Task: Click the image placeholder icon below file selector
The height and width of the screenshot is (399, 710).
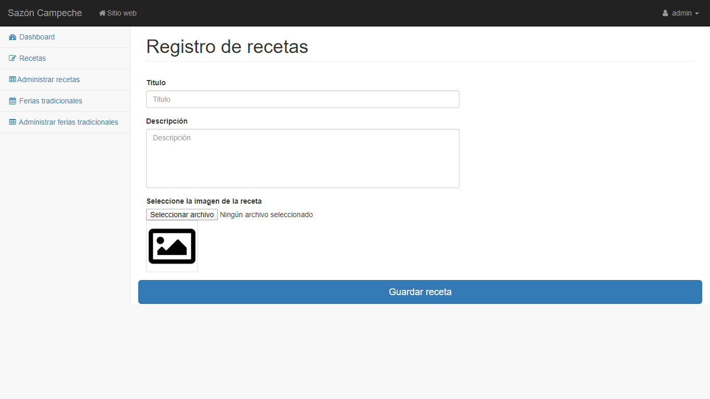Action: [172, 246]
